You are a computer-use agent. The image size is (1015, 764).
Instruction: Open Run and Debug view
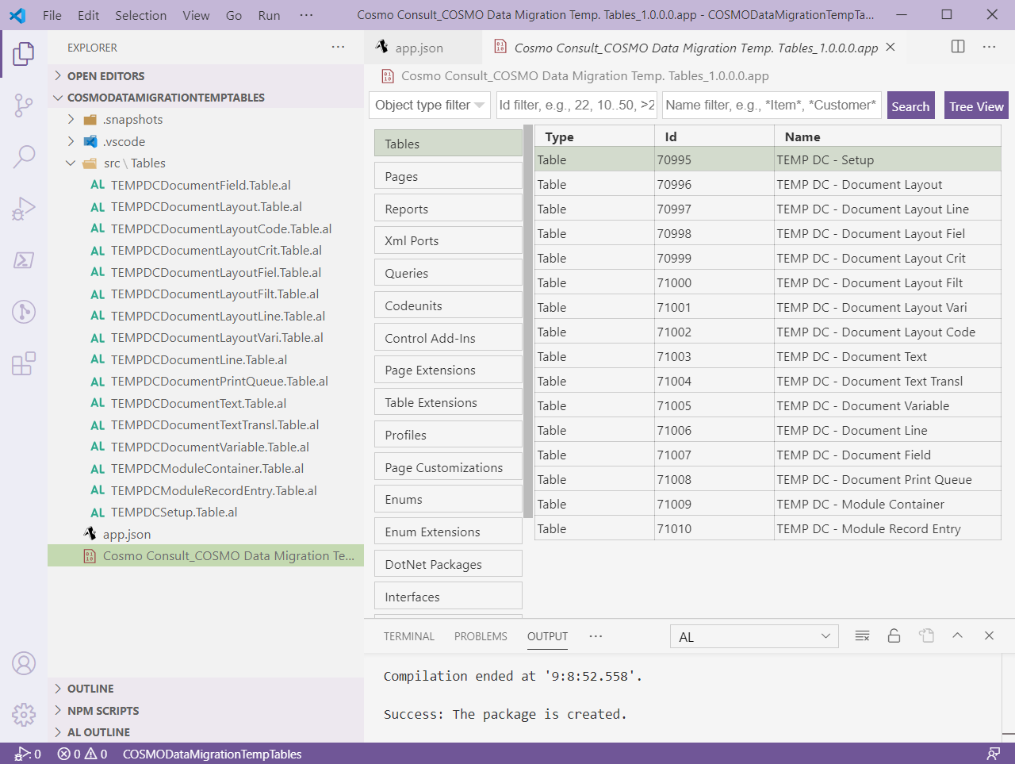(x=24, y=209)
